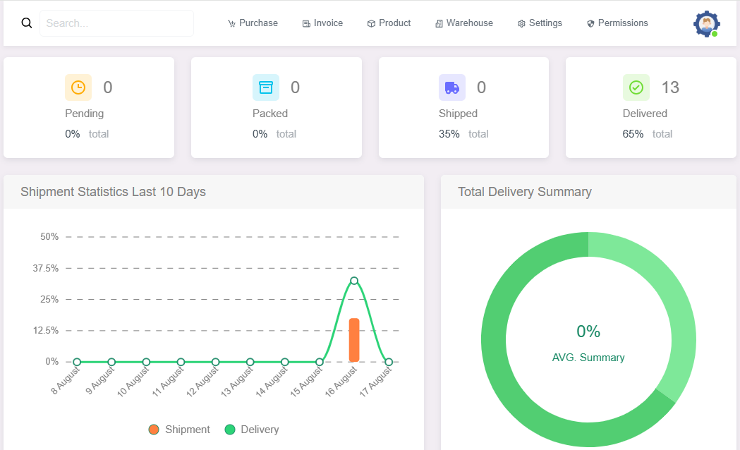Open the Warehouse menu
This screenshot has height=450, width=740.
464,23
